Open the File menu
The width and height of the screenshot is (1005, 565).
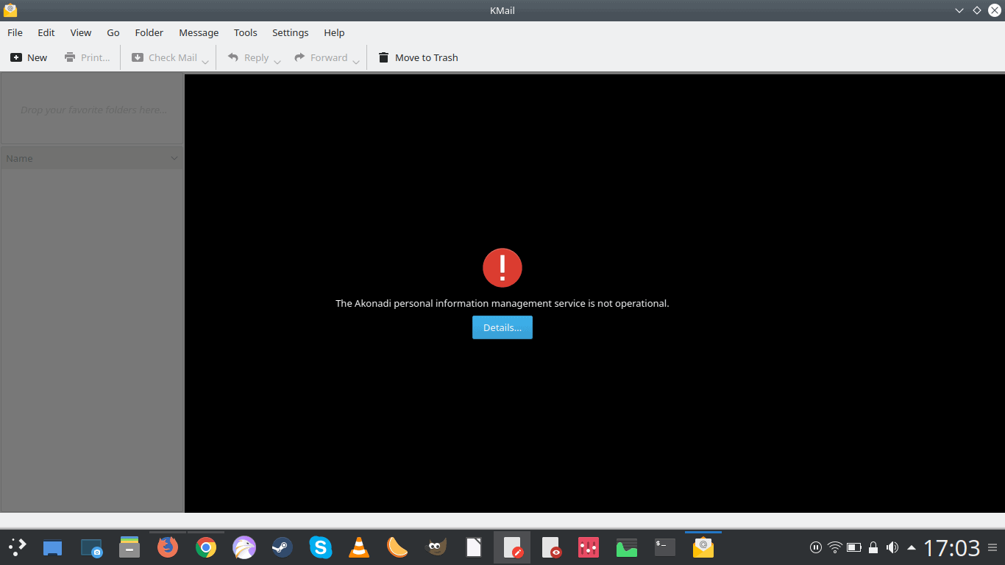click(x=15, y=32)
